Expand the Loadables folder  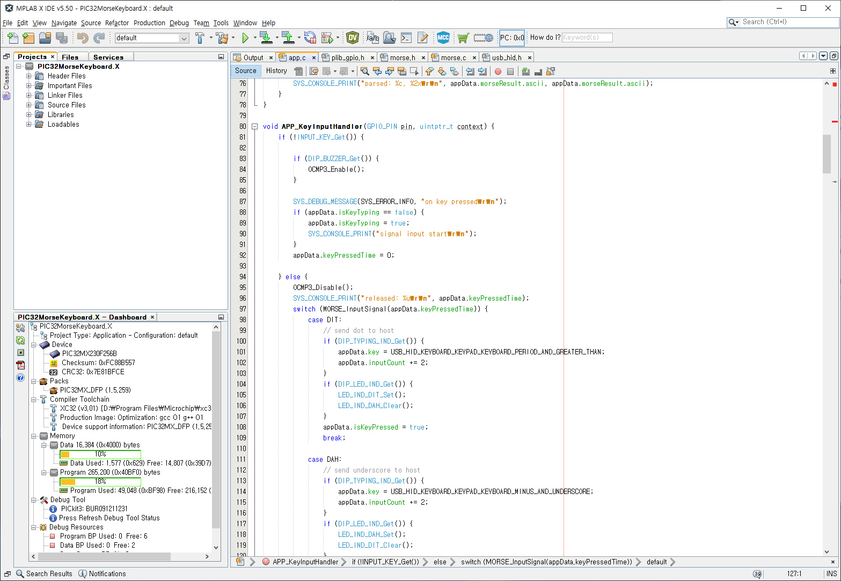click(x=29, y=125)
